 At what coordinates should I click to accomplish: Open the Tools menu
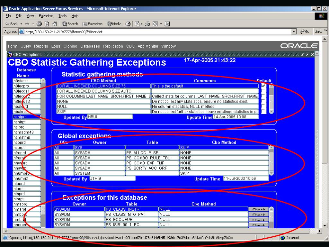(x=62, y=16)
